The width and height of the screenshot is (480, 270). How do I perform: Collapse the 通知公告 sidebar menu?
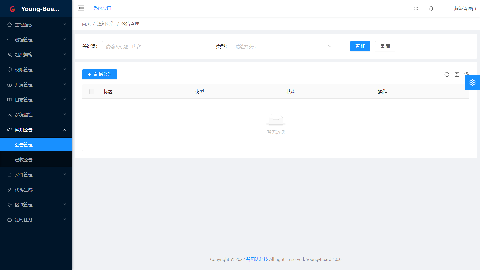click(x=36, y=130)
